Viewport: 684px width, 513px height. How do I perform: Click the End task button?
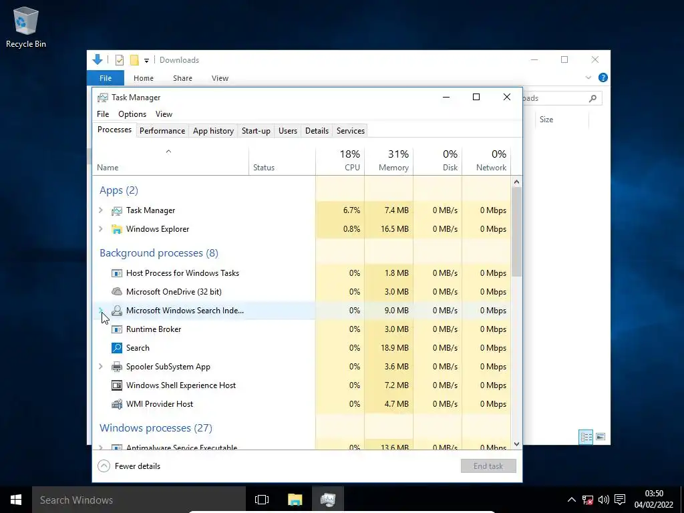[x=488, y=466]
